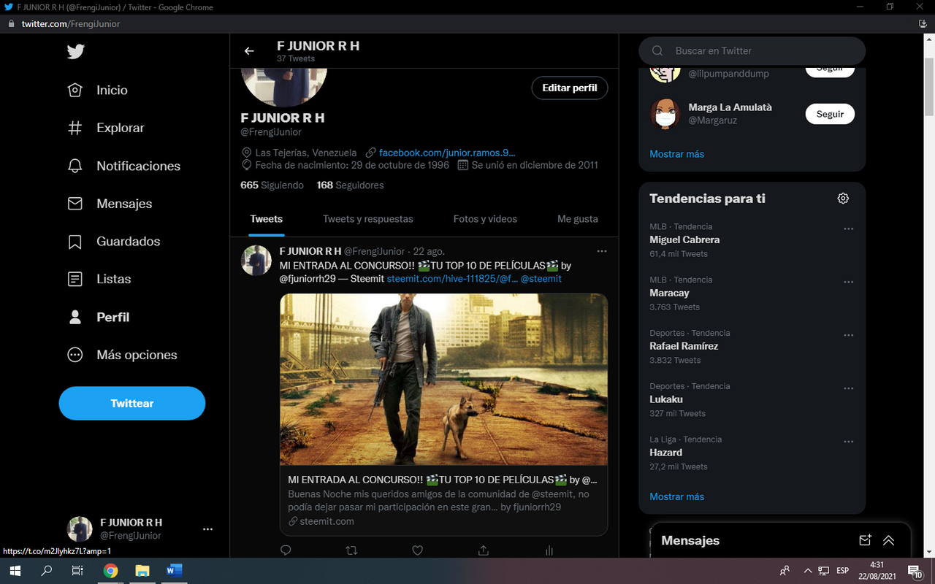Click the Twitter bird logo

point(75,52)
